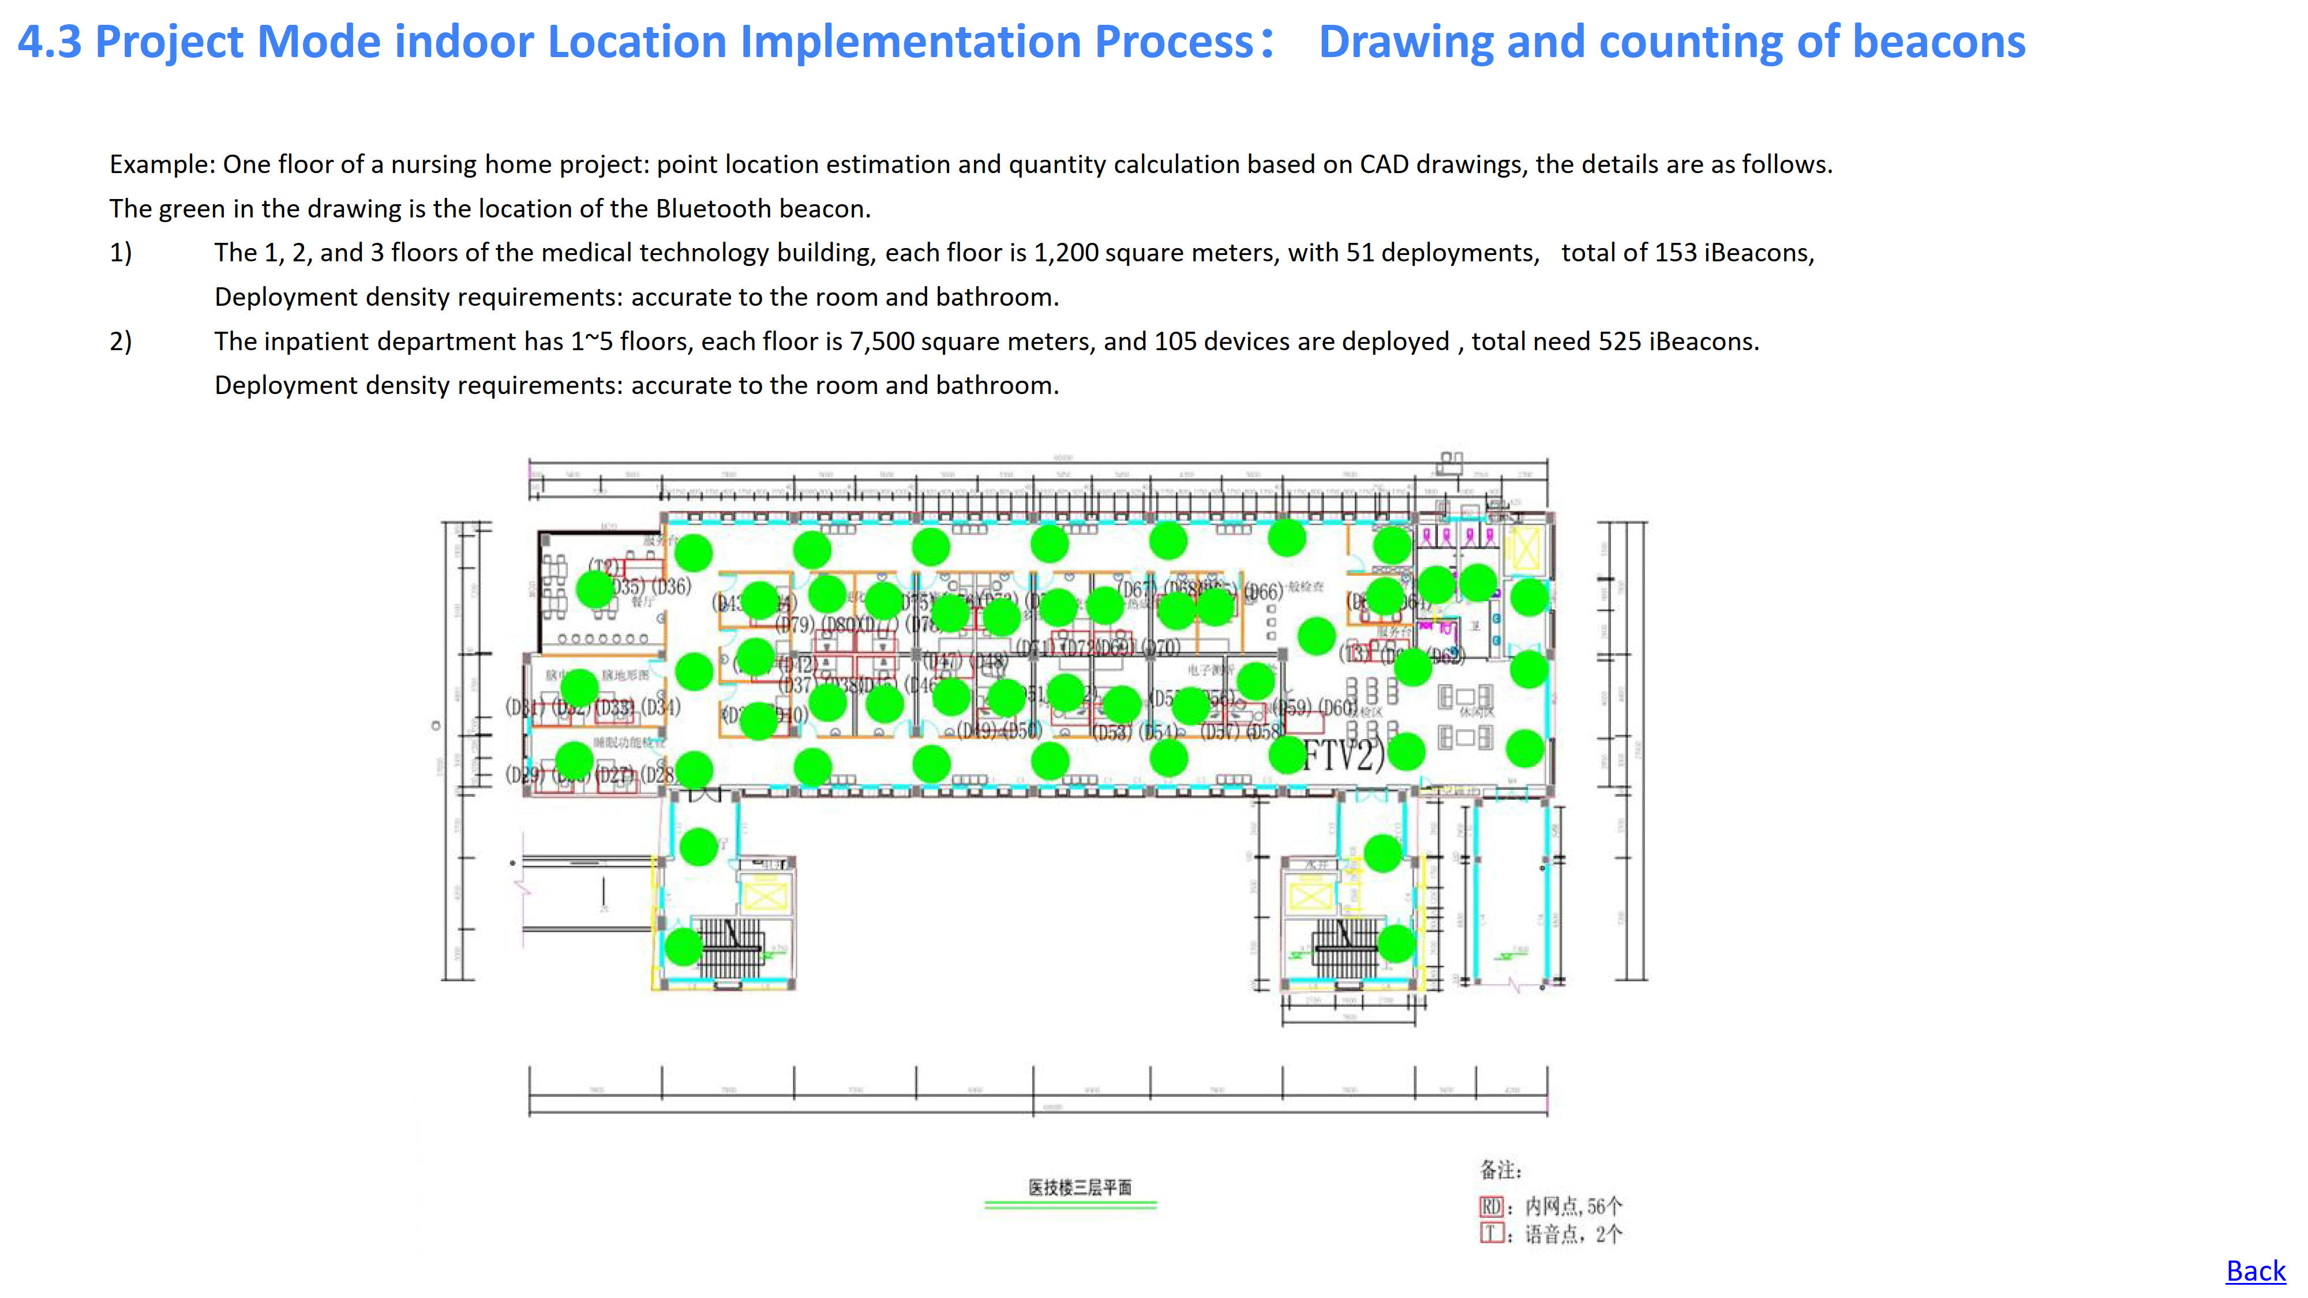This screenshot has height=1298, width=2308.
Task: Click the floor plan caption '医技楼三层平面'
Action: tap(1080, 1187)
